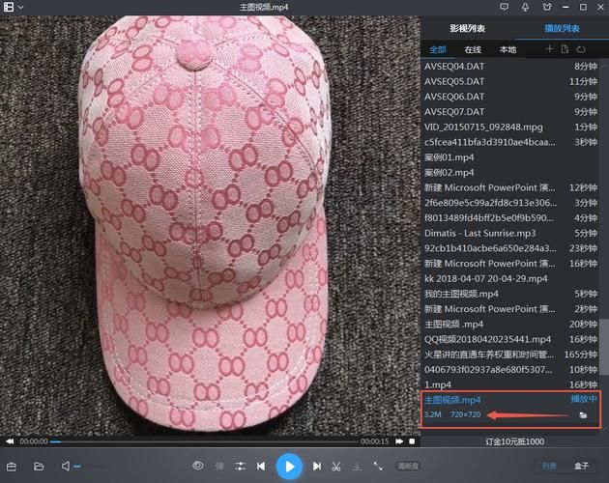
Task: Select the 火星讲的直通车养权重 entry
Action: 510,355
